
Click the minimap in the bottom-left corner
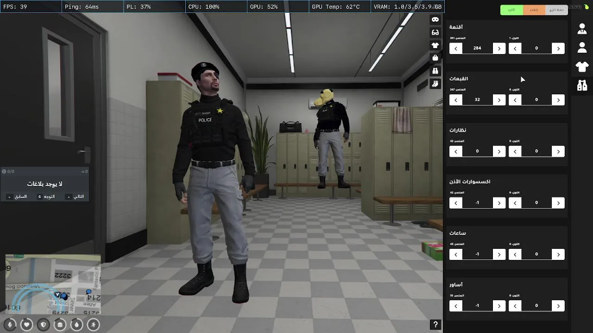[x=53, y=285]
